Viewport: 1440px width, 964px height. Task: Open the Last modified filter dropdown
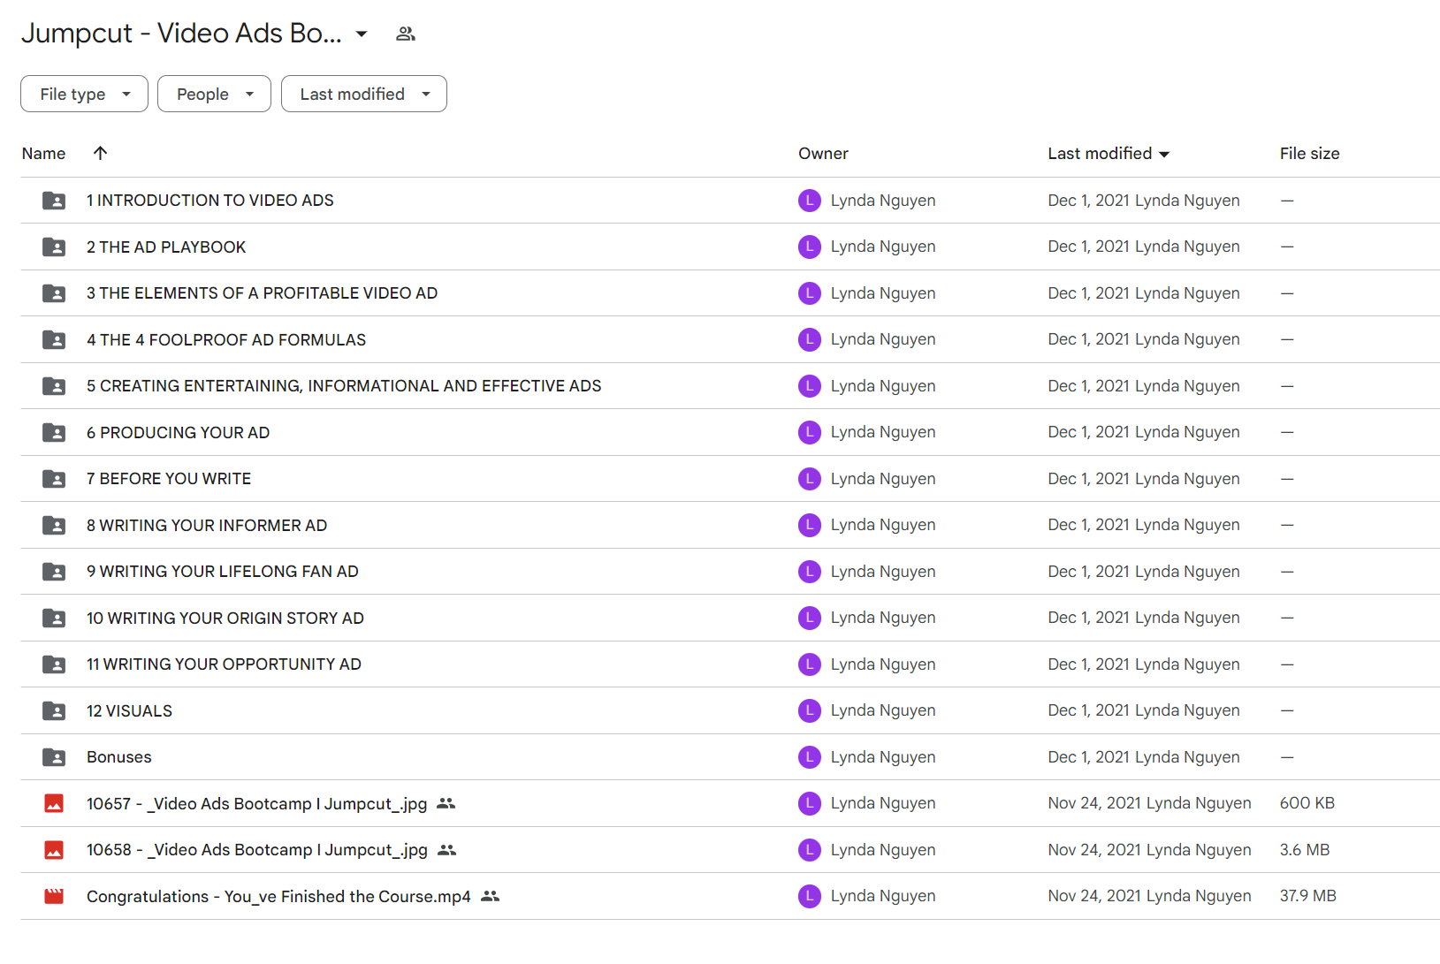click(x=364, y=94)
